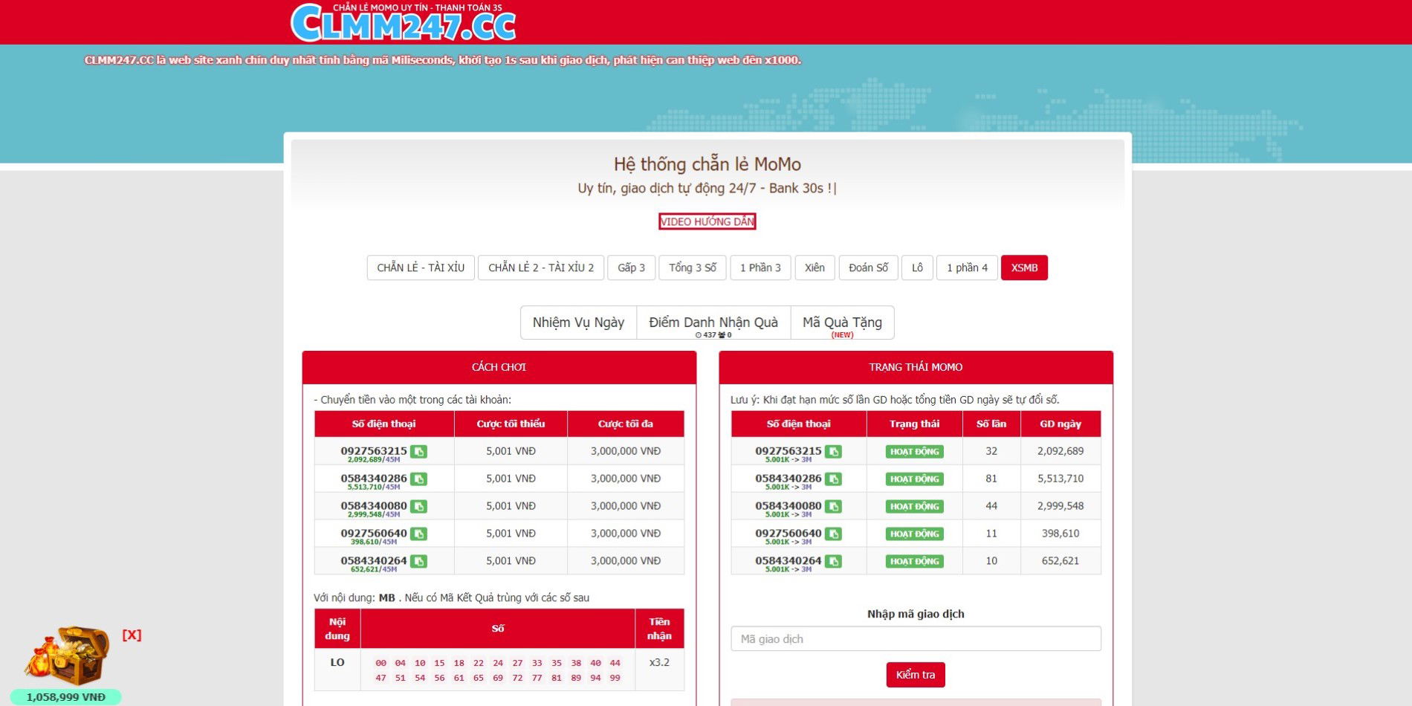Click HOẠT ĐỘNG status badge for 0927560640

pos(914,534)
